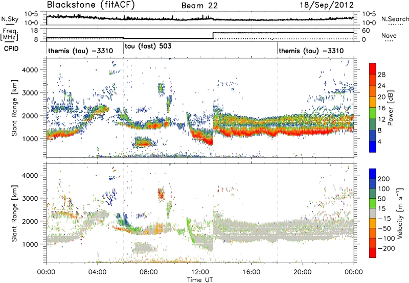Click the frequency step-up near 13:00 UT
409x283 pixels.
213,35
